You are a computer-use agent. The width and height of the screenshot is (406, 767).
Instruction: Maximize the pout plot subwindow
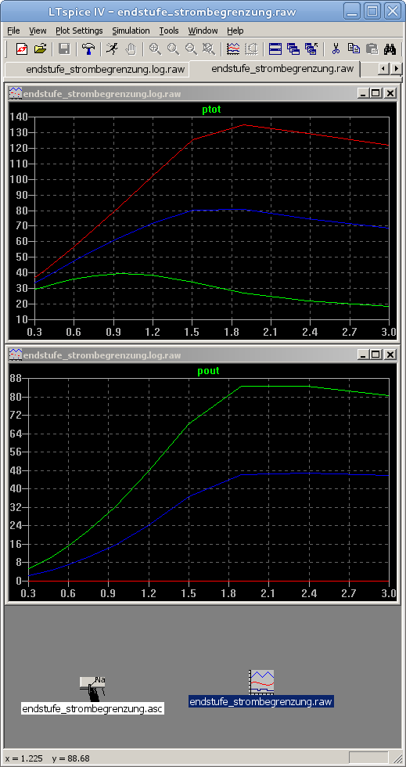coord(375,355)
